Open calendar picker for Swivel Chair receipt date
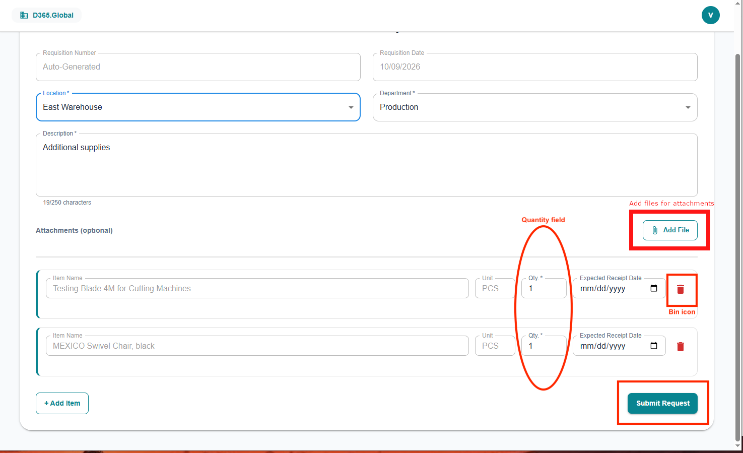This screenshot has width=743, height=453. coord(654,346)
